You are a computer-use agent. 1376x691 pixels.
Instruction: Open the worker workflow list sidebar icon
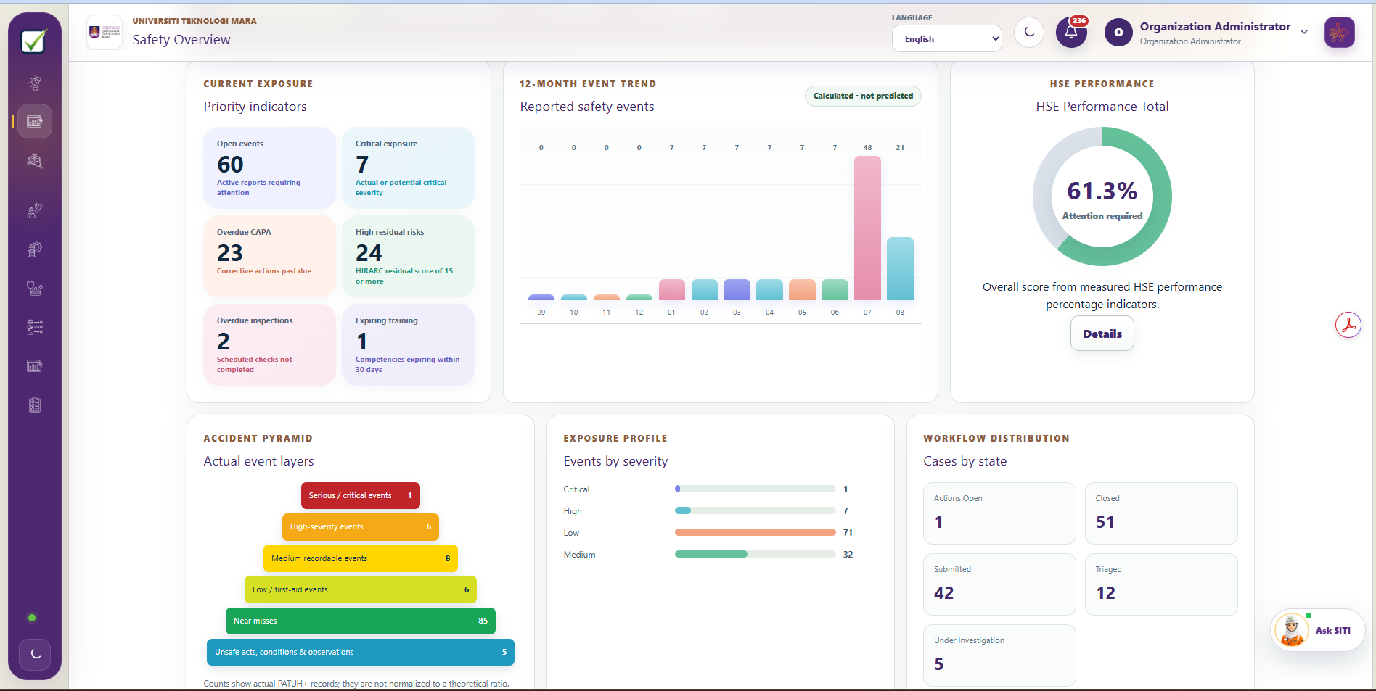(35, 327)
